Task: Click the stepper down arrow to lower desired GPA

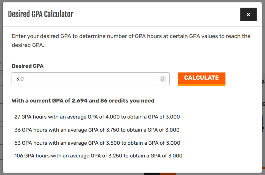Action: 163,80
